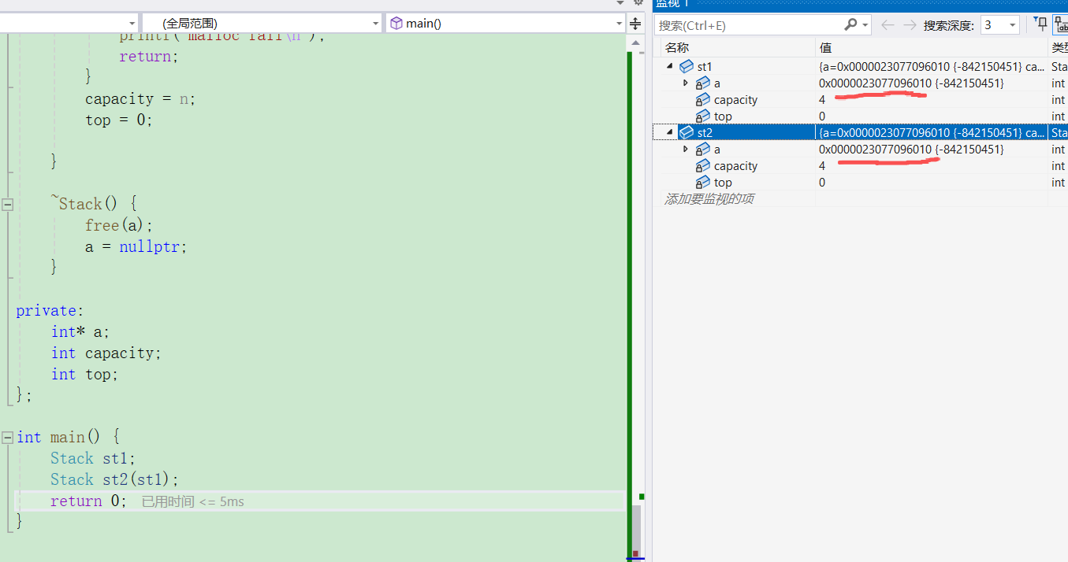Collapse the st1 watch item

670,67
